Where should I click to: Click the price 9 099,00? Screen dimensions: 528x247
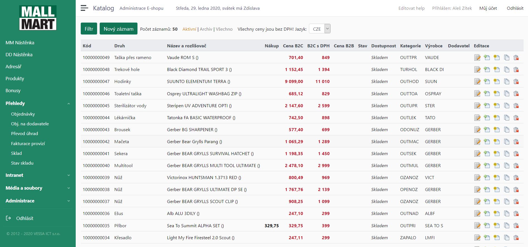[x=294, y=82]
